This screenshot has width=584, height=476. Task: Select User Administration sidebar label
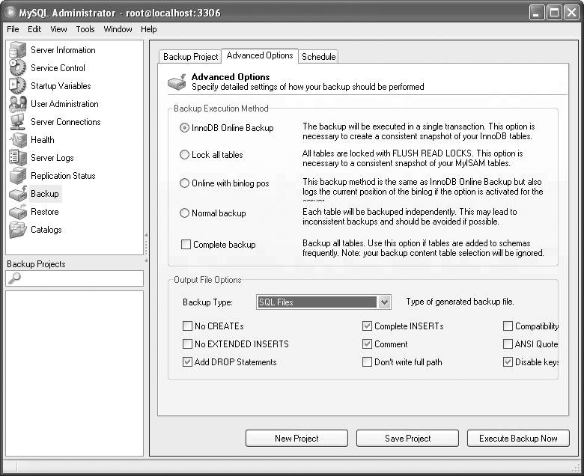pyautogui.click(x=64, y=104)
